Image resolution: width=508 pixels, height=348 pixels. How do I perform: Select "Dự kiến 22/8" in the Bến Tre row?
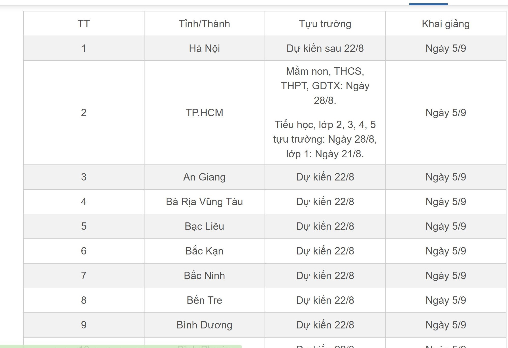coord(325,300)
